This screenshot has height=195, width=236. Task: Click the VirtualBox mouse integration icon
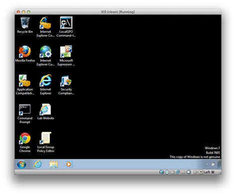tap(196, 172)
